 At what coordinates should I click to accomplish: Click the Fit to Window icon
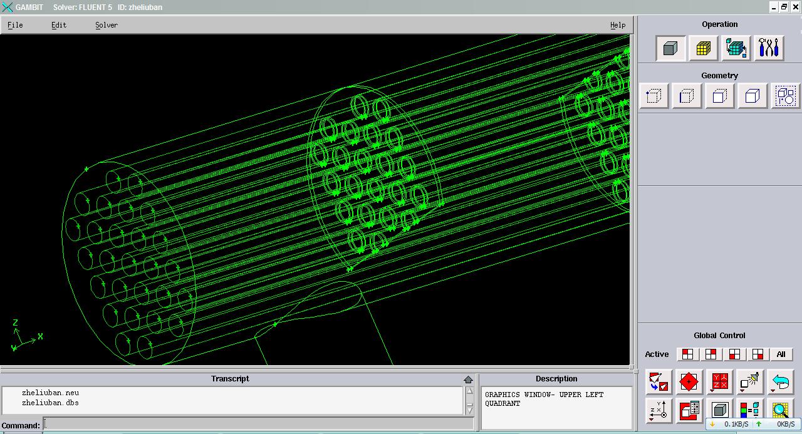point(659,381)
